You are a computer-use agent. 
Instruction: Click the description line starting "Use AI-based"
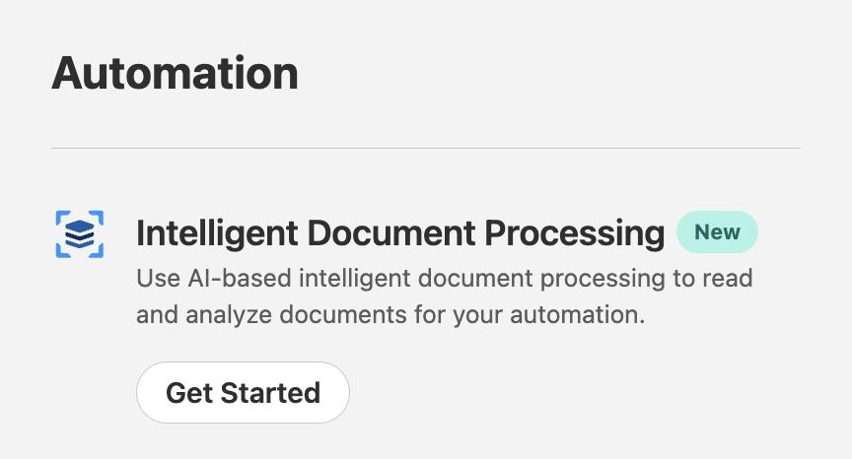[444, 279]
